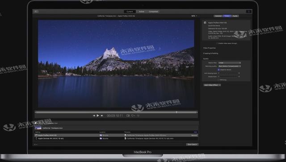This screenshot has height=162, width=286.
Task: Toggle the inspector icon at top right
Action: (248, 12)
